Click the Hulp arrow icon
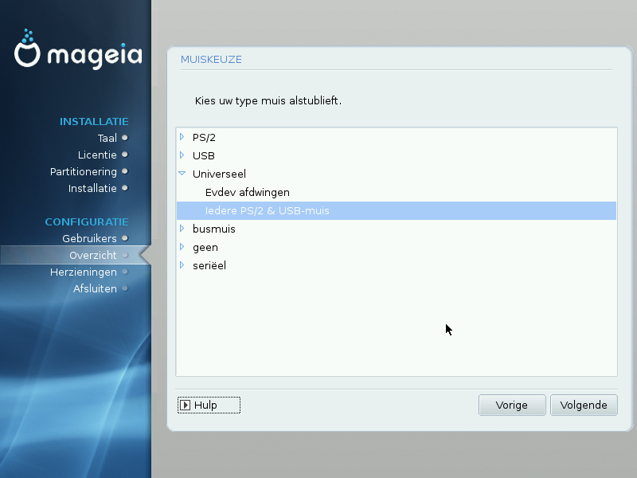Screen dimensions: 637x478 tap(185, 406)
